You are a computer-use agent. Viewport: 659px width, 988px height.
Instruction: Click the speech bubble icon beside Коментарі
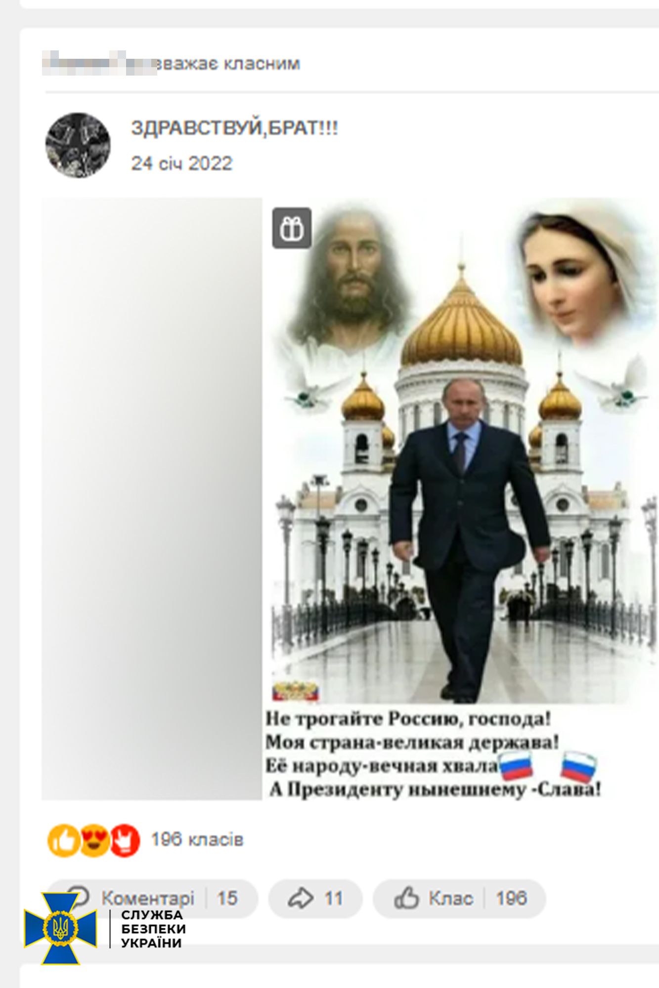(x=78, y=895)
